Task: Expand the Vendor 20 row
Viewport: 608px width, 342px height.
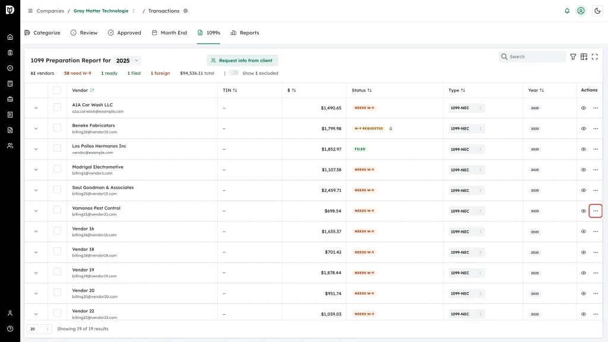Action: pos(36,293)
